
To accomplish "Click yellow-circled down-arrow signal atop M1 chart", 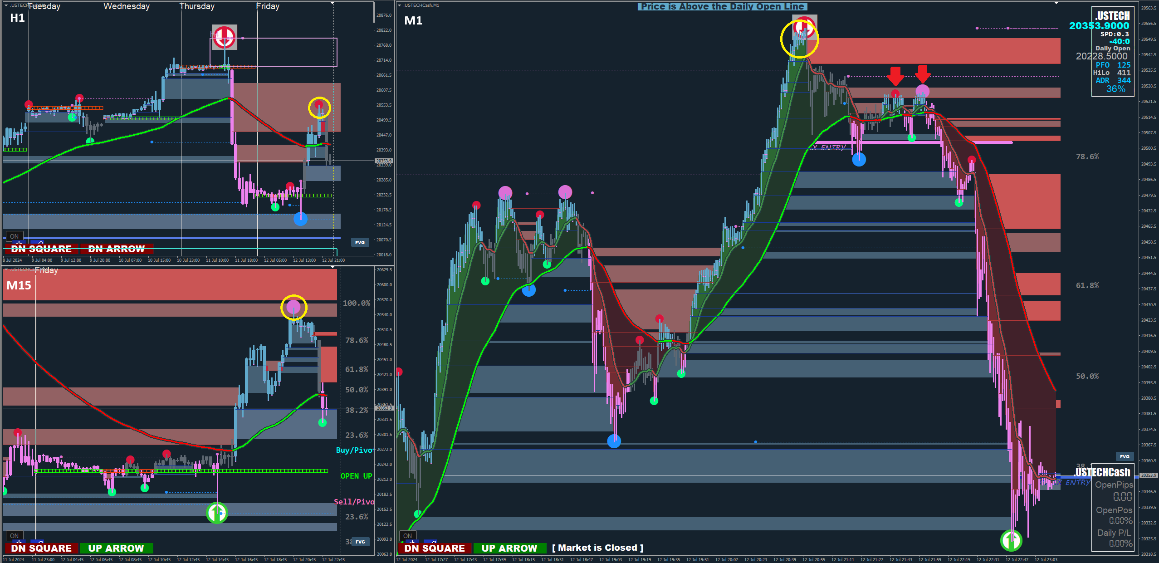I will tap(804, 27).
